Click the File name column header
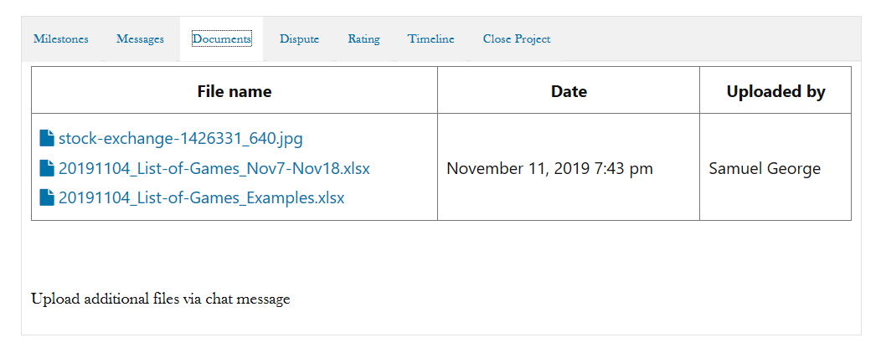Screen dimensions: 881x353 (x=234, y=91)
